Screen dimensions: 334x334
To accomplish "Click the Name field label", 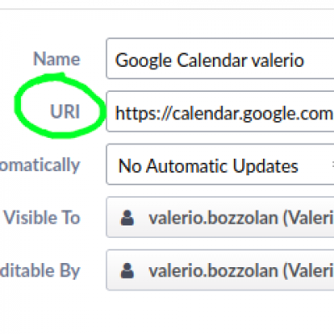I will click(x=57, y=58).
